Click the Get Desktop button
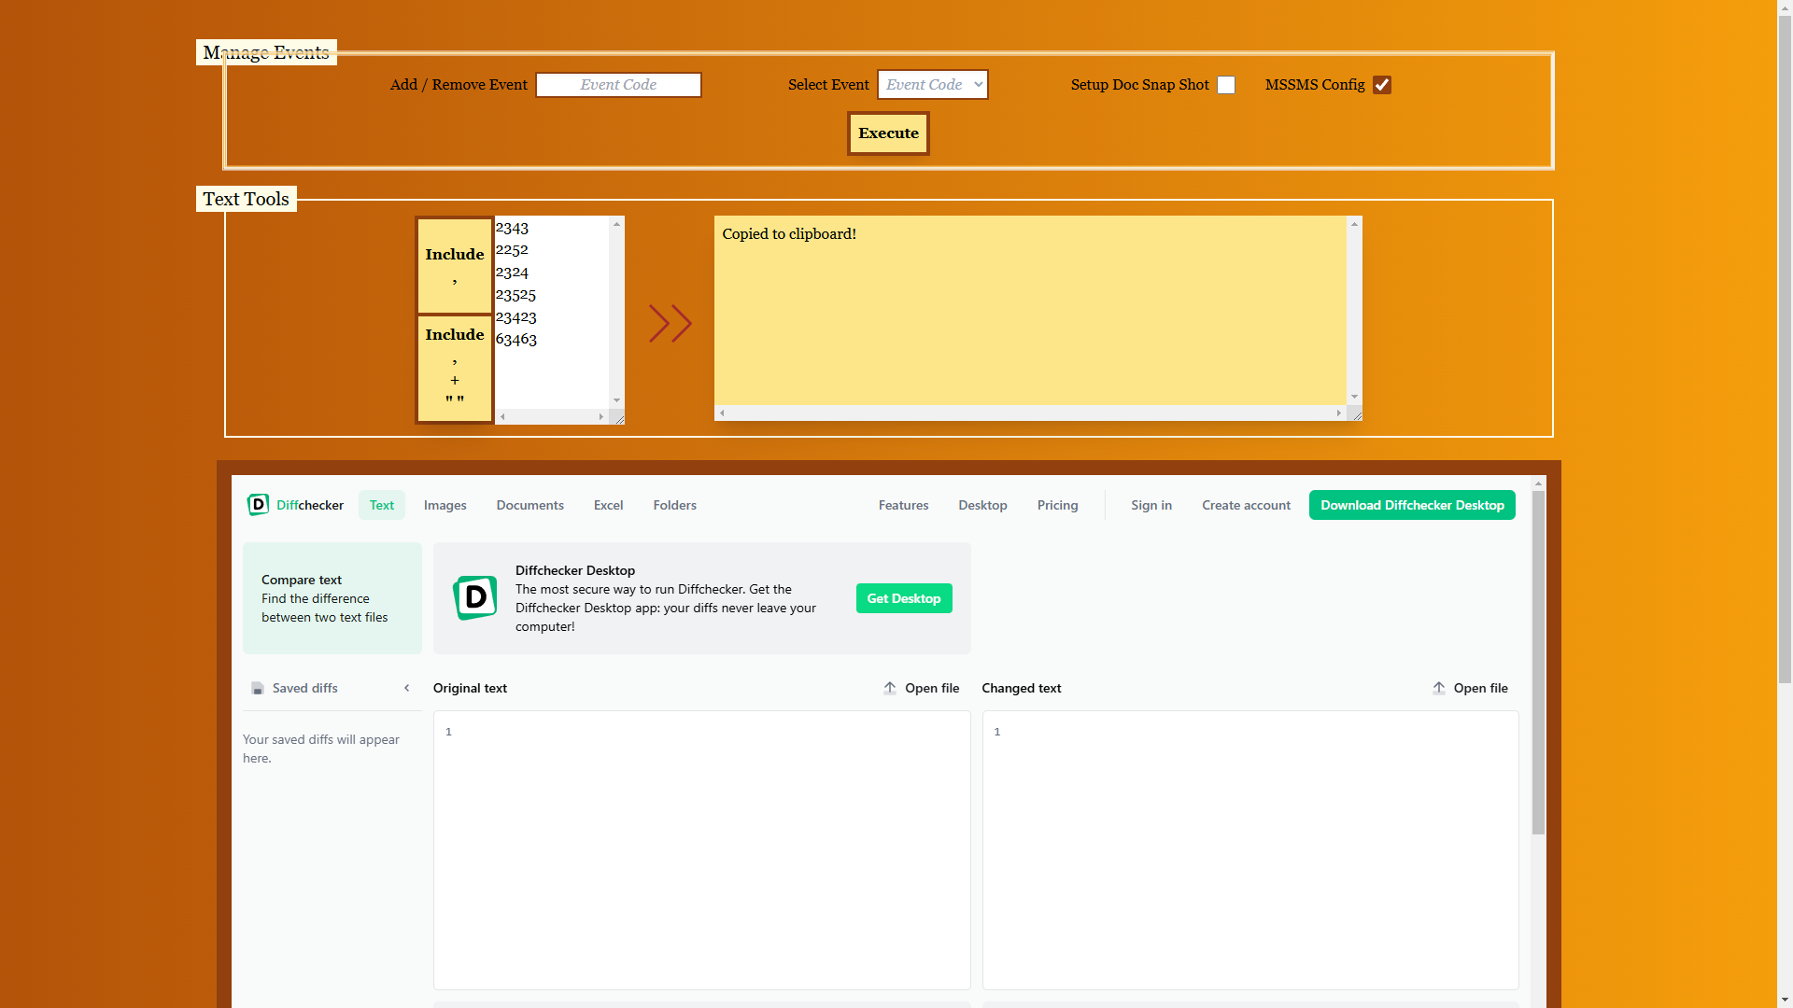 (x=903, y=598)
